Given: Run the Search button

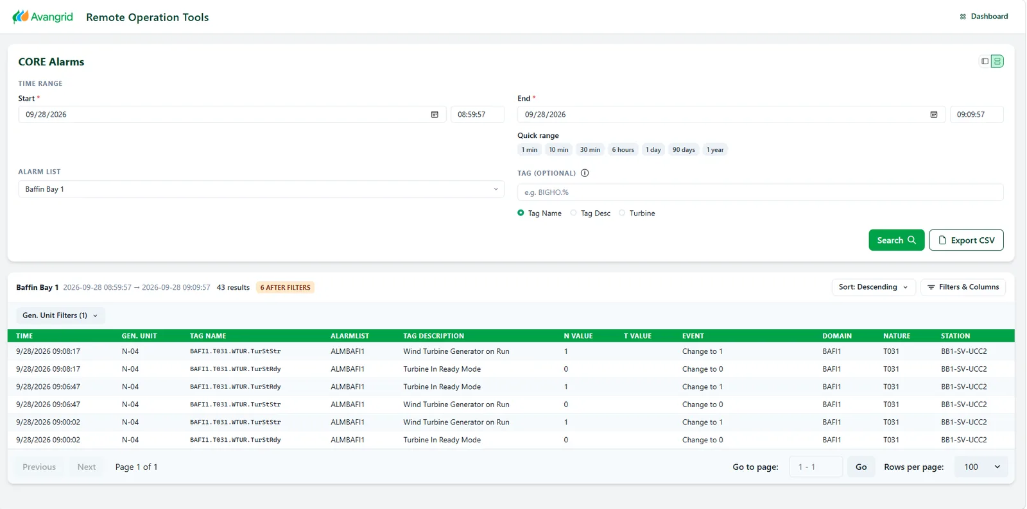Looking at the screenshot, I should (897, 240).
